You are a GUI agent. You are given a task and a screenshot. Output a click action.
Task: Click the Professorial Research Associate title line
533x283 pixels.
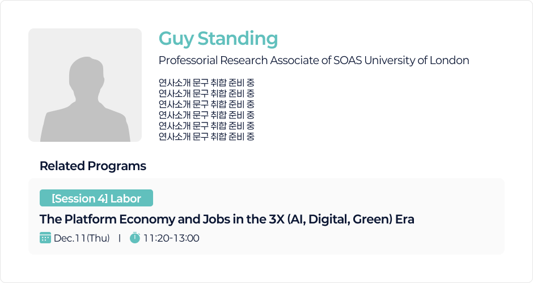pos(314,60)
